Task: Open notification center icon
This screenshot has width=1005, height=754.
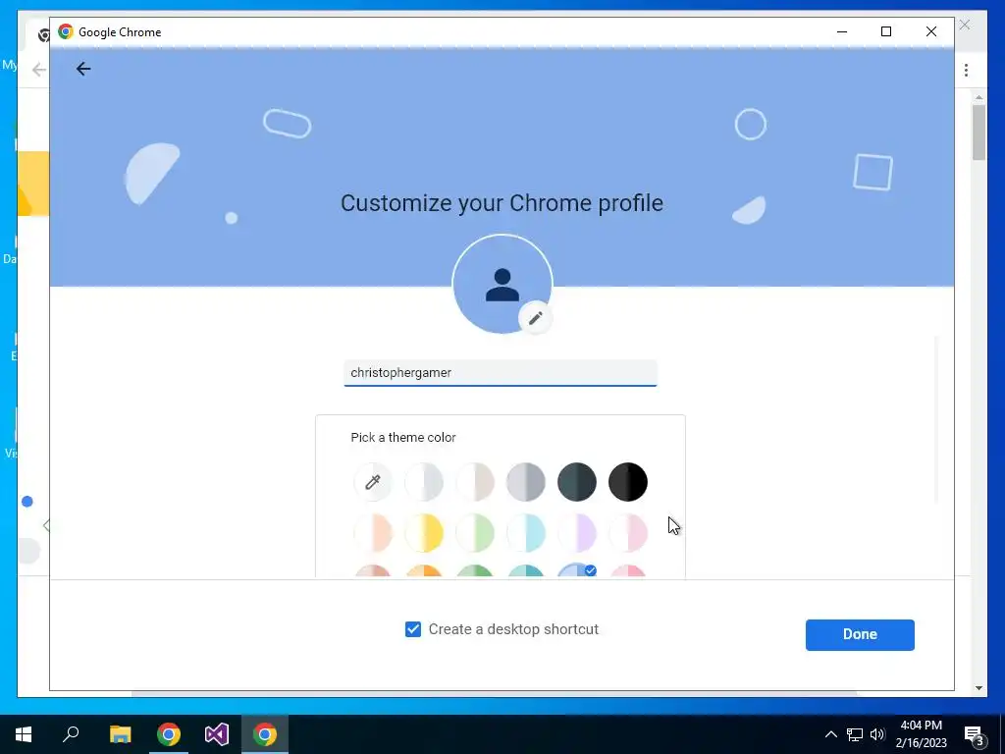Action: click(x=975, y=734)
